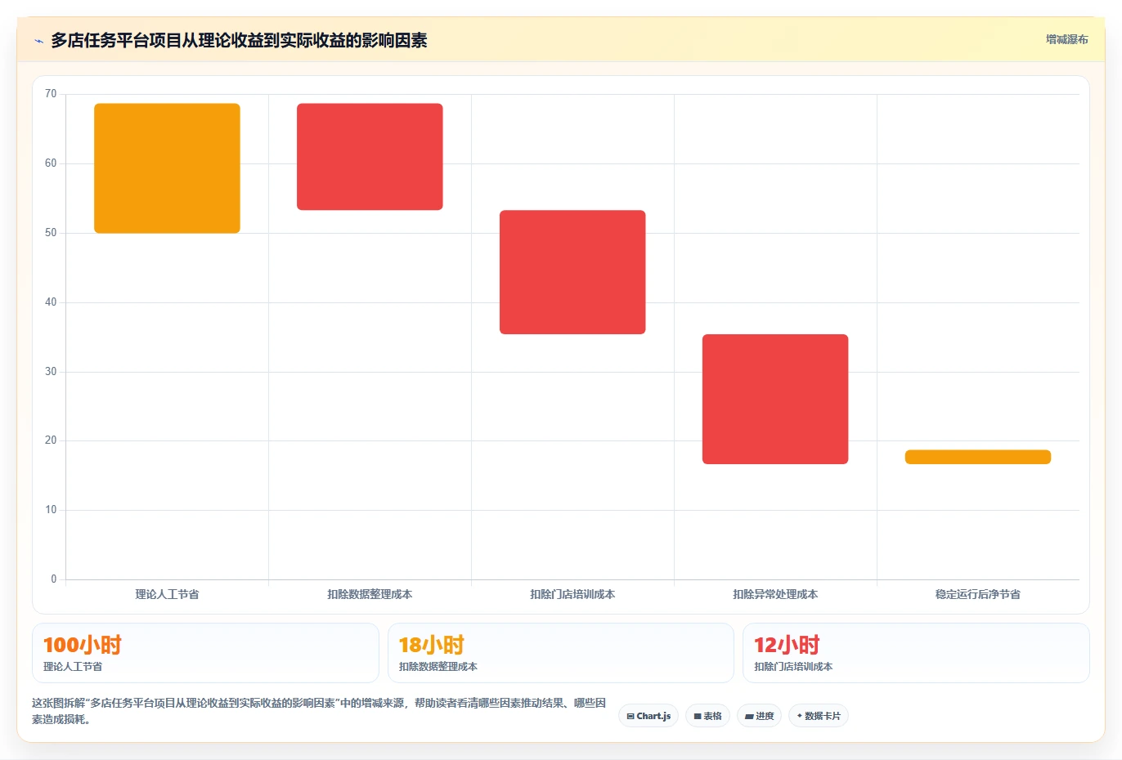Click the orange 理论人工节省 bar
Viewport: 1122px width, 760px height.
point(167,168)
